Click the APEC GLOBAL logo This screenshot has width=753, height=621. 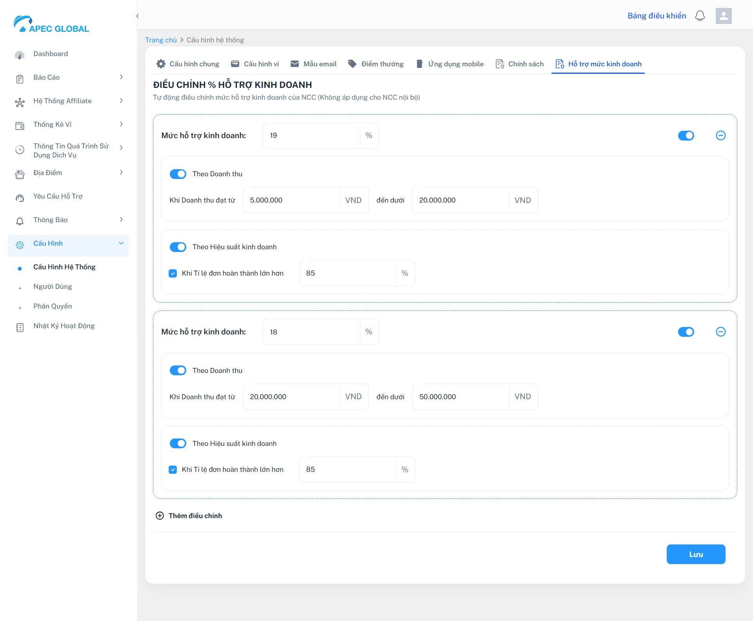(51, 24)
